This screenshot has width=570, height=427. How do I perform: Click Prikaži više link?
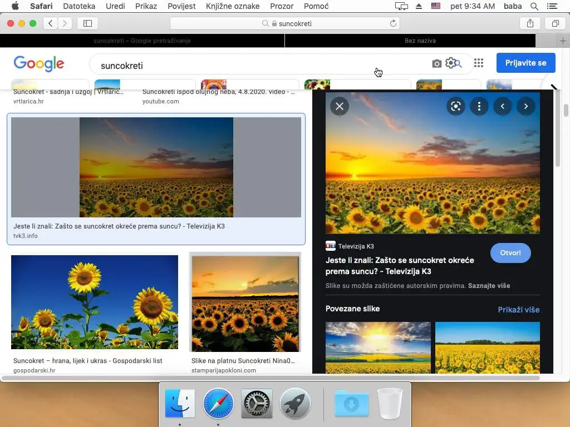(518, 310)
